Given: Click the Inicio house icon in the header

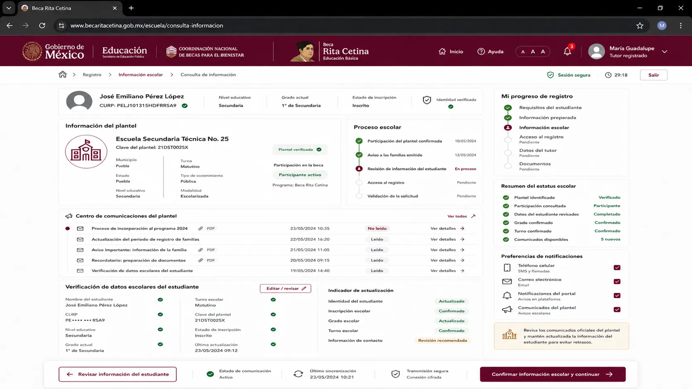Looking at the screenshot, I should tap(442, 51).
